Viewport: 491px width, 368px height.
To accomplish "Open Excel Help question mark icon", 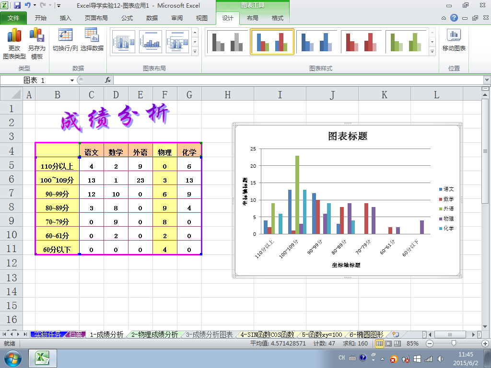I will [454, 18].
